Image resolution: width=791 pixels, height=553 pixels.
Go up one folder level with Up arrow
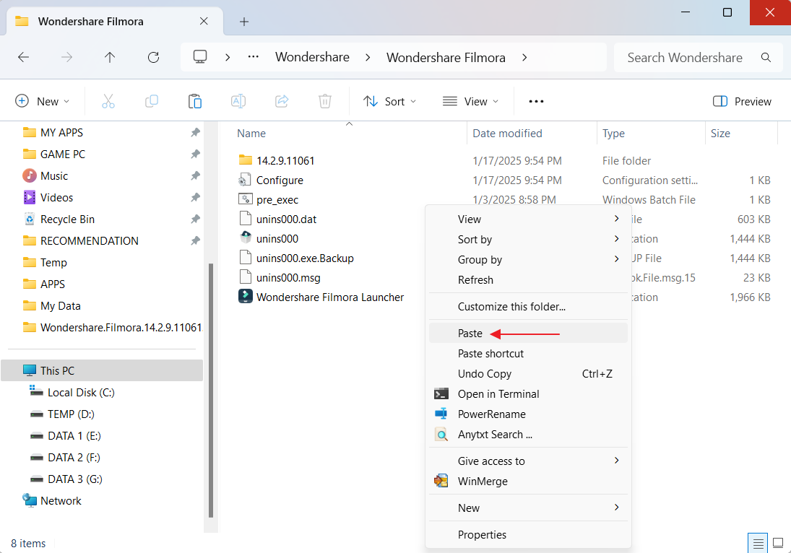[110, 57]
